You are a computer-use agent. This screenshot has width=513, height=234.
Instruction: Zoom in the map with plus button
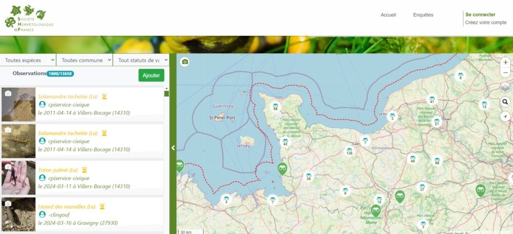pos(505,62)
